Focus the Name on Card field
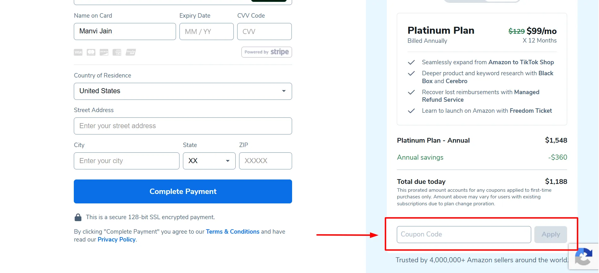The width and height of the screenshot is (599, 273). click(125, 31)
